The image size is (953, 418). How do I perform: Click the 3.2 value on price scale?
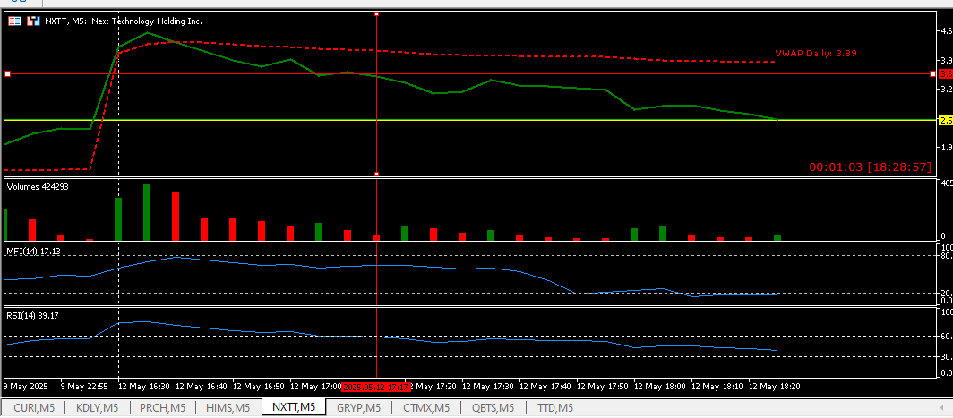coord(947,89)
